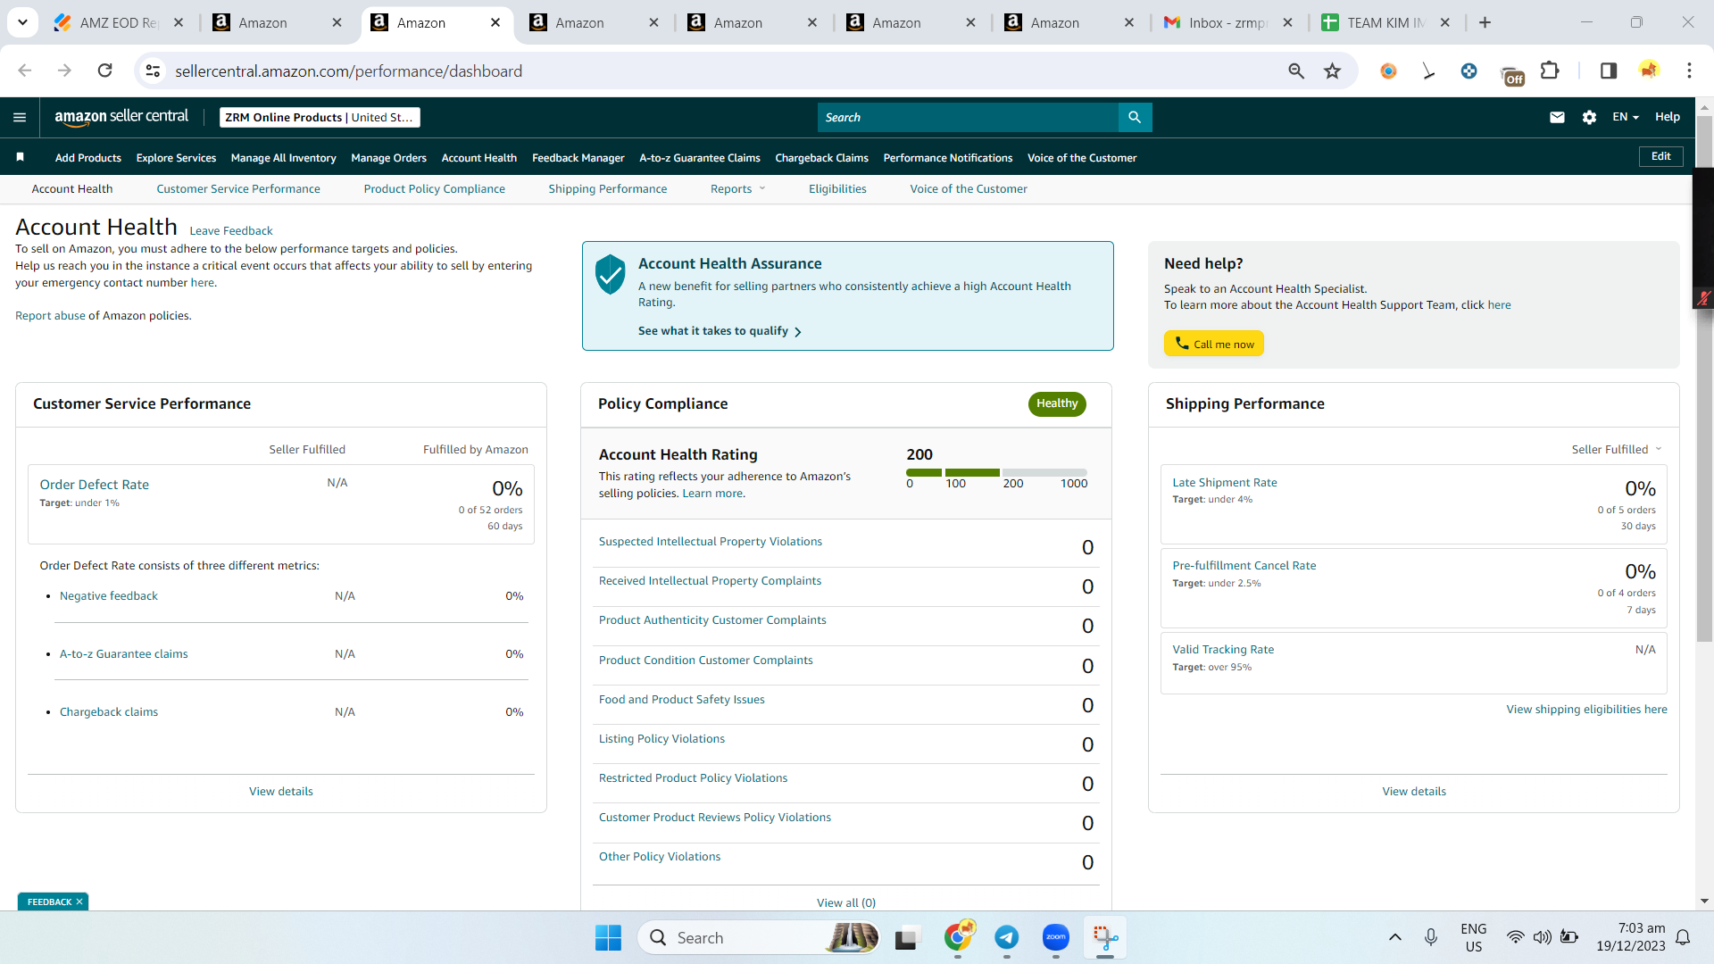
Task: Expand the Reports dropdown menu
Action: tap(738, 189)
